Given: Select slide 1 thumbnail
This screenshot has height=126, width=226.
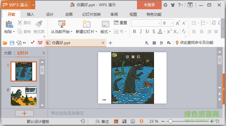Looking at the screenshot, I should (23, 72).
